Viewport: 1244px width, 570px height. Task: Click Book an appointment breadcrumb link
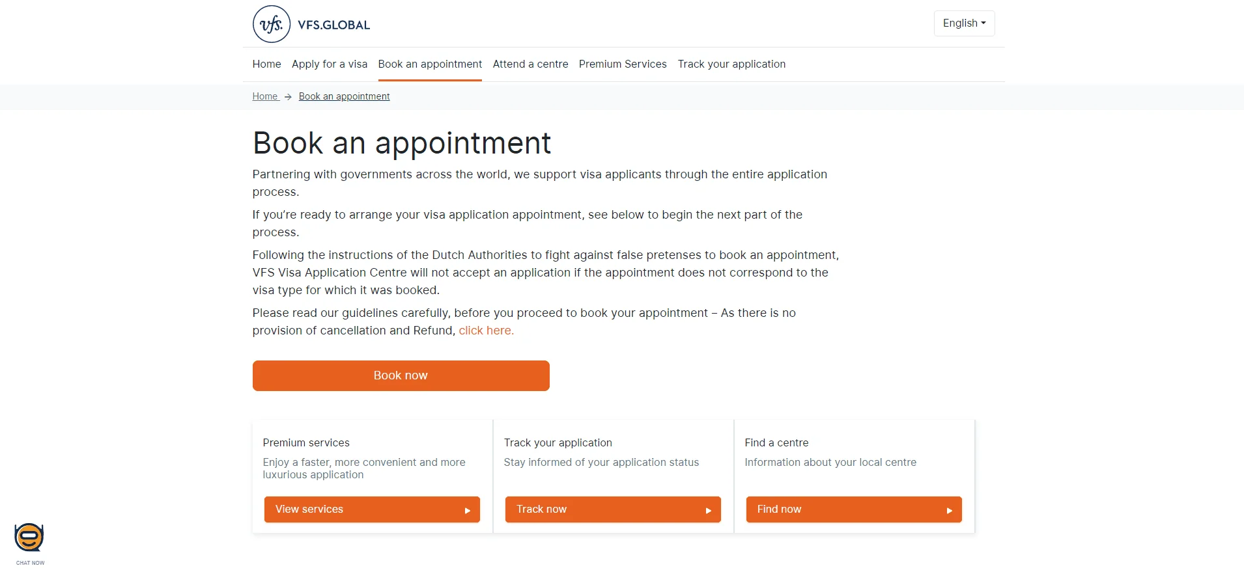tap(344, 96)
